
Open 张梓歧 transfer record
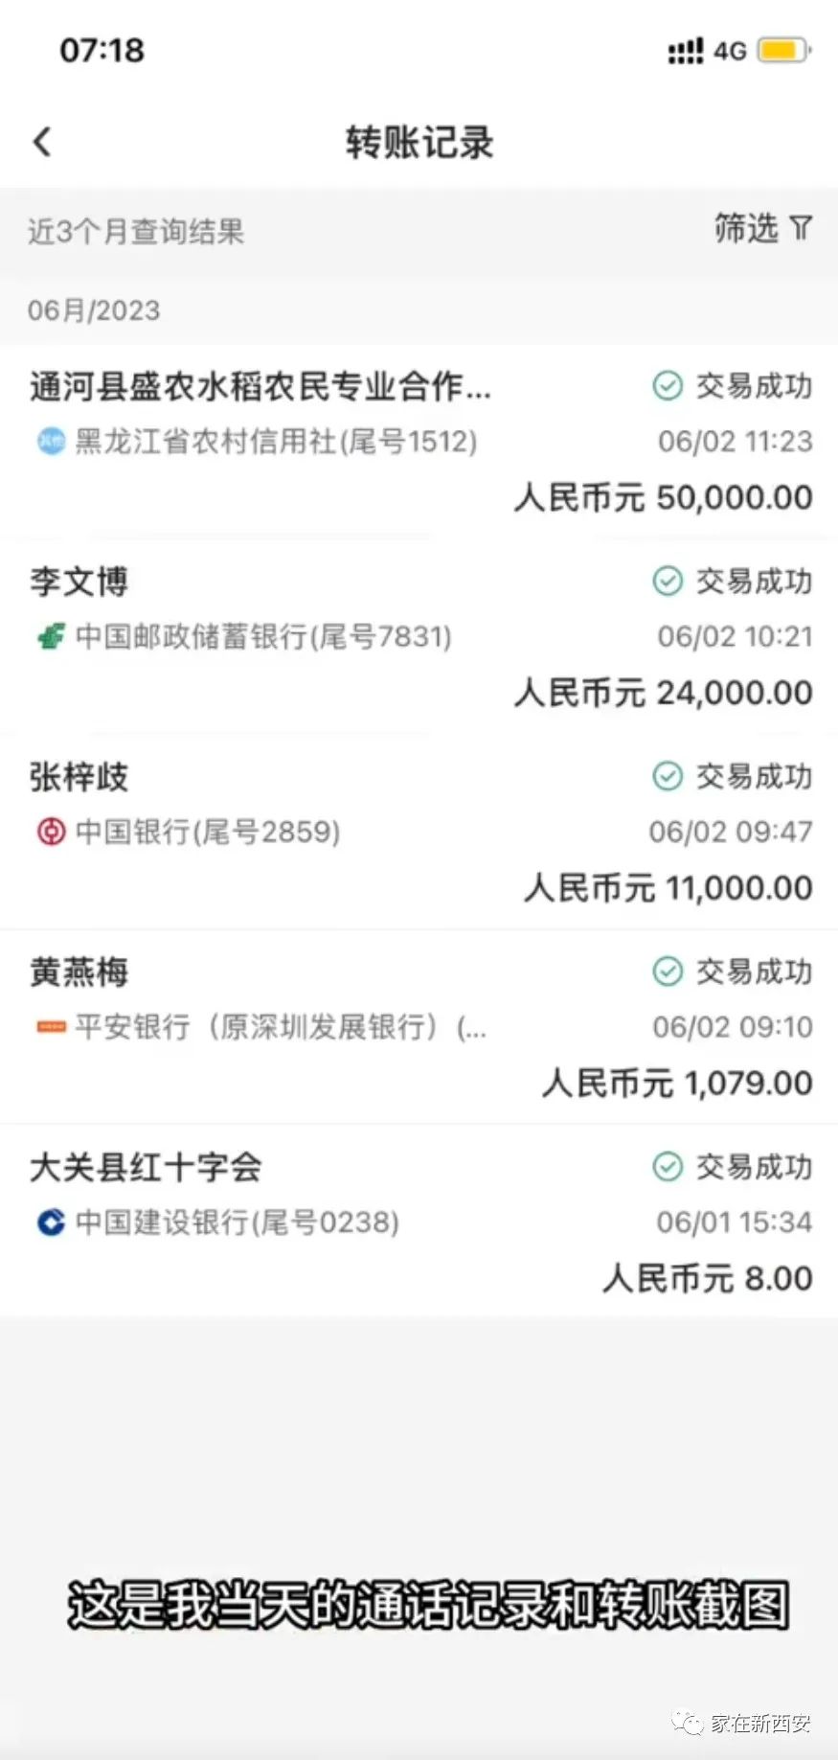[x=419, y=833]
